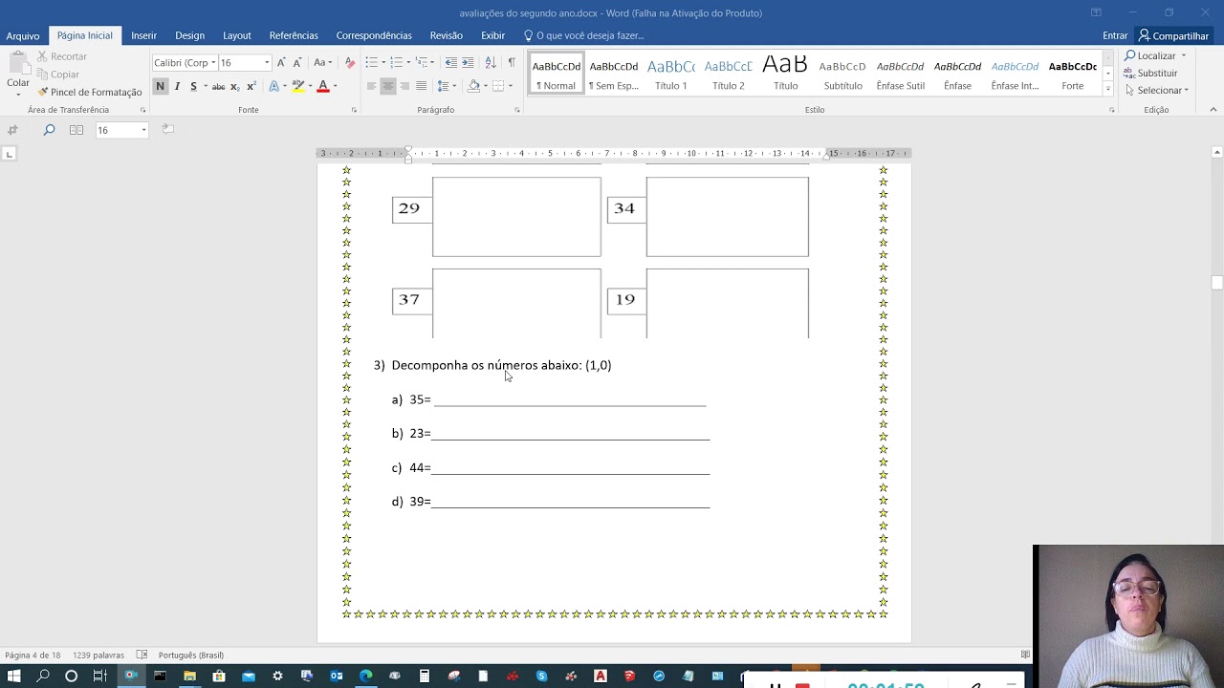This screenshot has width=1224, height=688.
Task: Switch to Design tab
Action: 189,35
